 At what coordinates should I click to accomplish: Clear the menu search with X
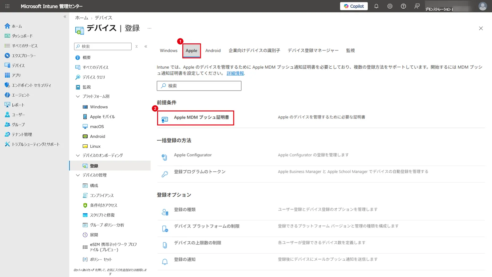tap(137, 46)
